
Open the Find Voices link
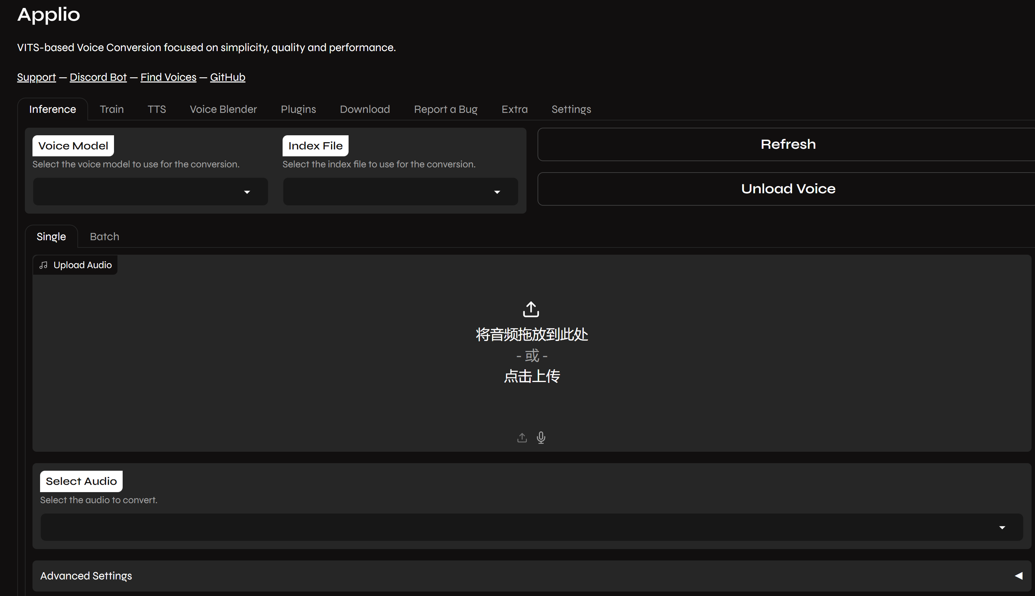[168, 77]
